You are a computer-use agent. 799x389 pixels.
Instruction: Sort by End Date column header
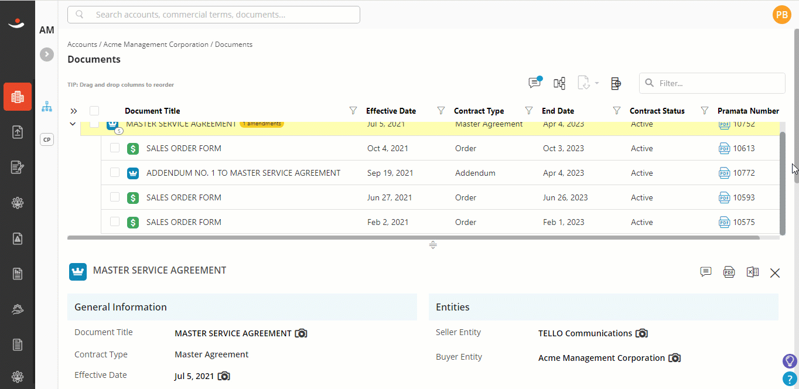coord(558,111)
